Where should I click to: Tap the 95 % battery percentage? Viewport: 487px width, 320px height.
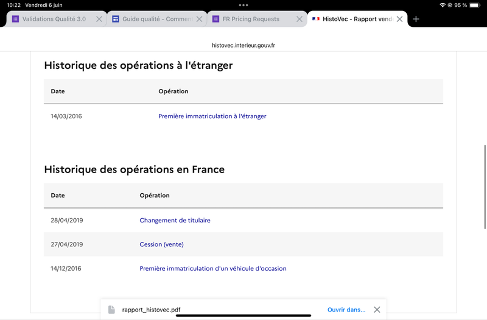(x=461, y=5)
